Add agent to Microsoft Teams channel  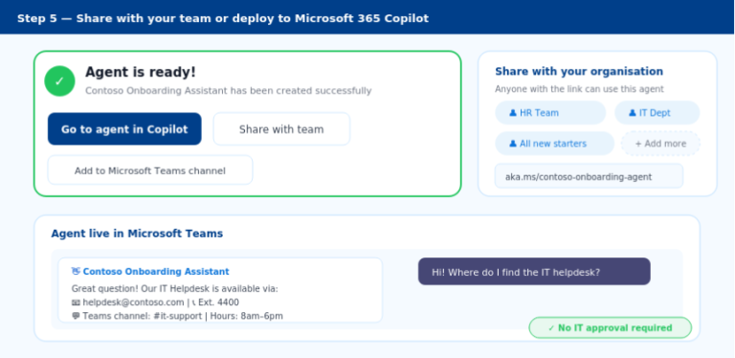click(x=150, y=170)
